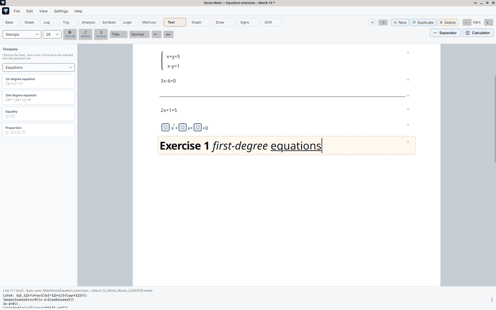Click the dot handle beside x+y=5 system

click(408, 53)
